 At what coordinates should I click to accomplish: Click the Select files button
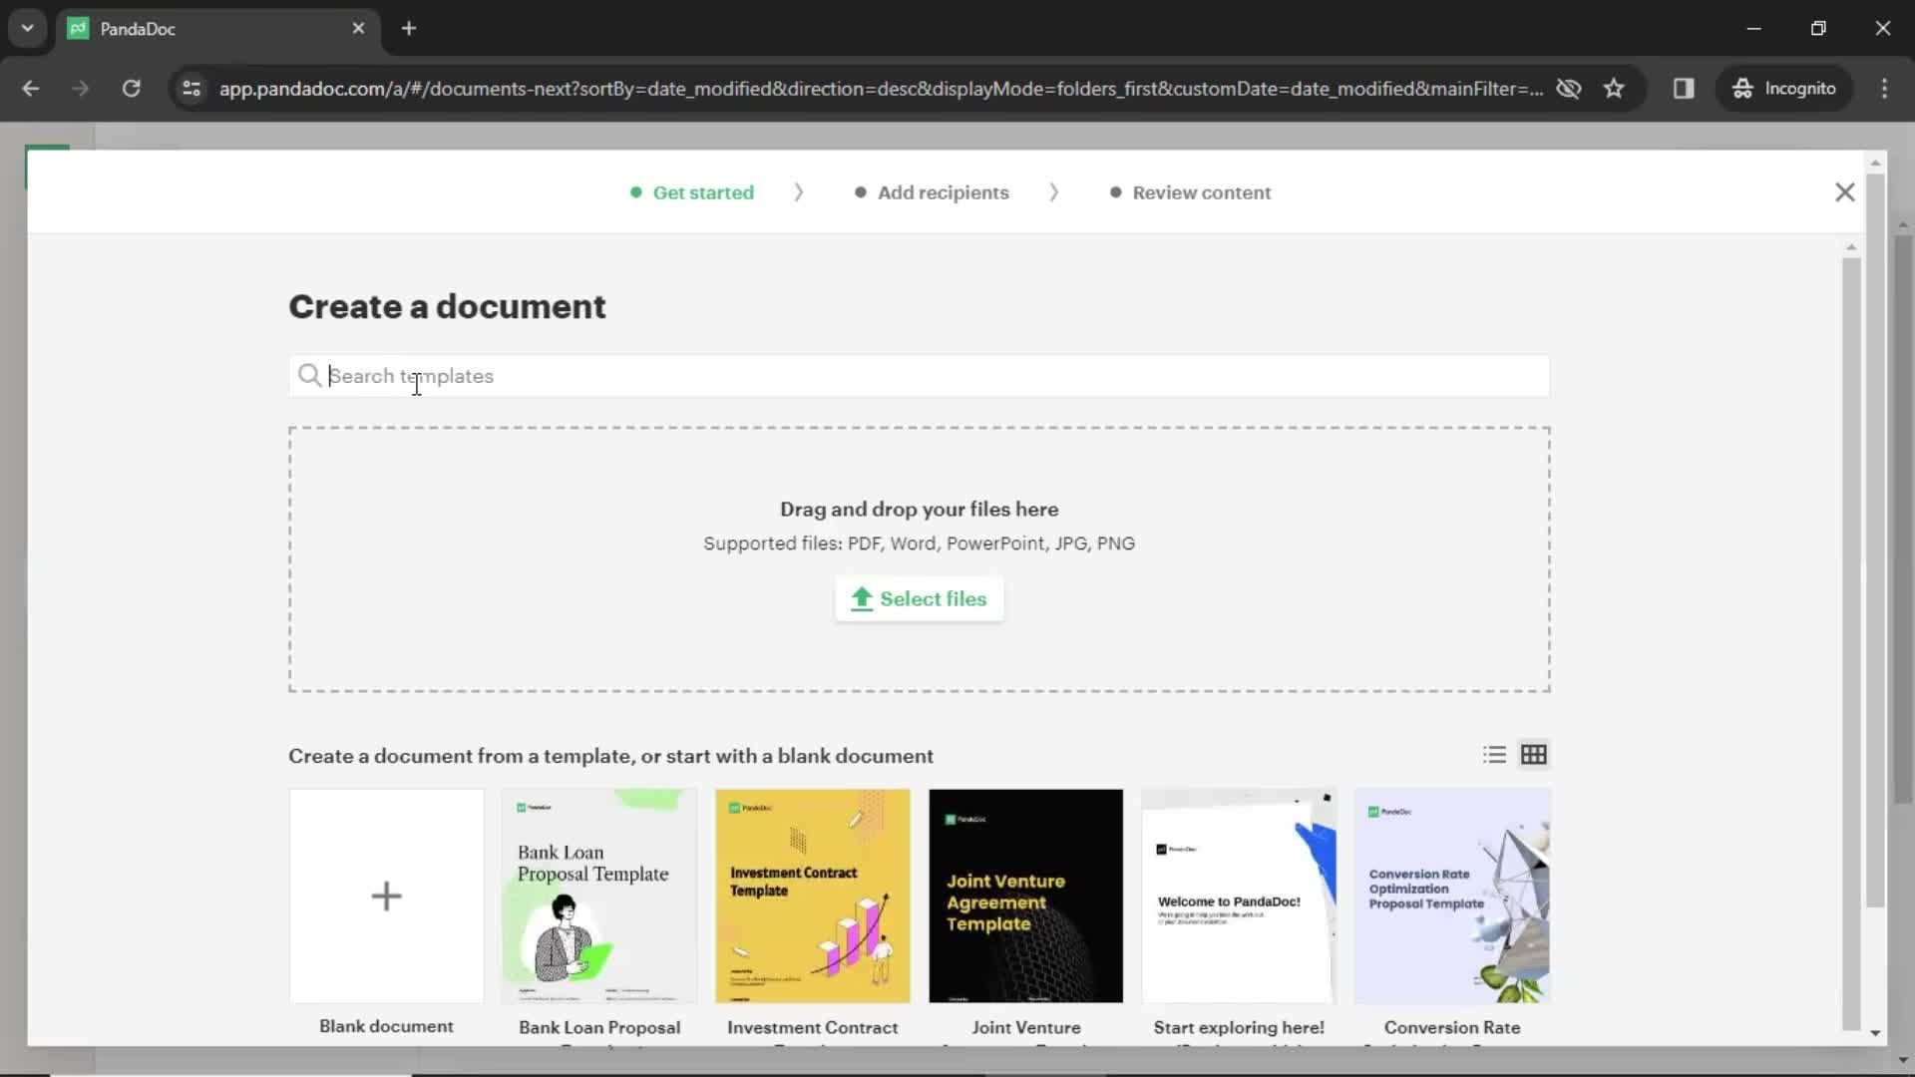tap(920, 598)
